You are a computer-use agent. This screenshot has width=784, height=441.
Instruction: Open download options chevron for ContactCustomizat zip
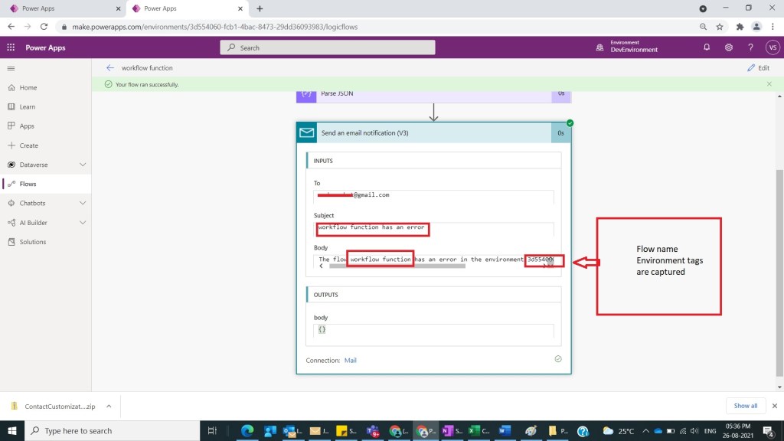(x=109, y=407)
